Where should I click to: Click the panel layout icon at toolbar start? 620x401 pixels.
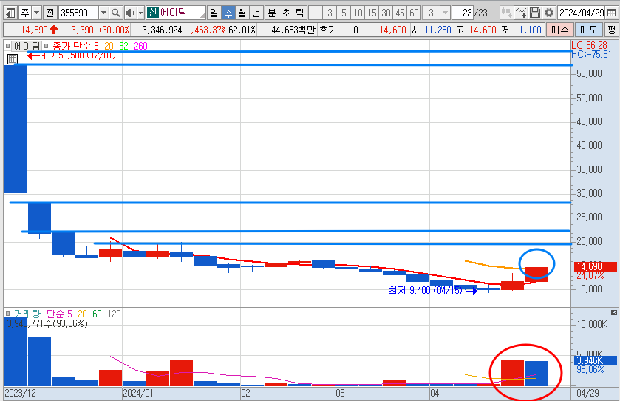(10, 13)
